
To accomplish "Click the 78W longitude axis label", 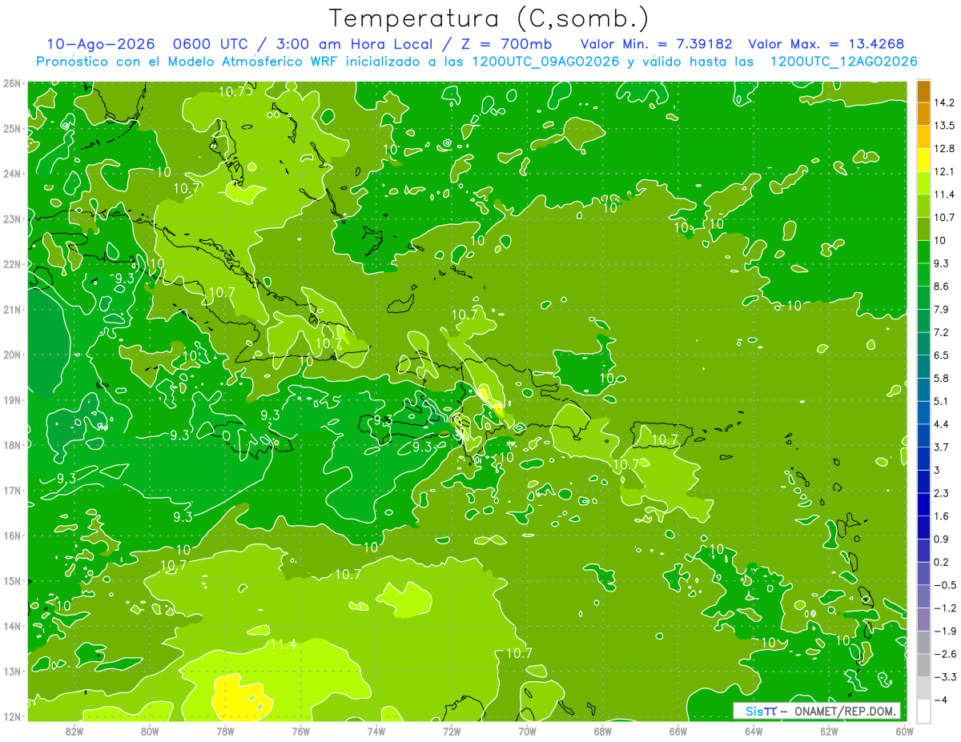I will [225, 731].
